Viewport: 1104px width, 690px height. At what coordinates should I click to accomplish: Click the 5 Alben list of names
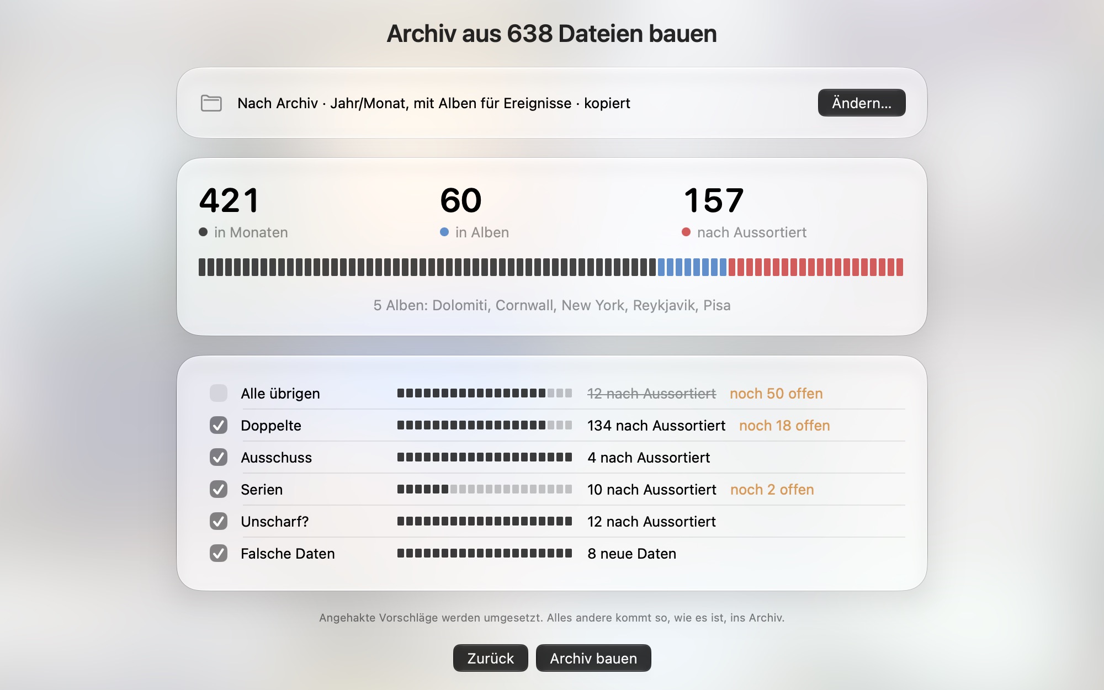click(x=552, y=305)
